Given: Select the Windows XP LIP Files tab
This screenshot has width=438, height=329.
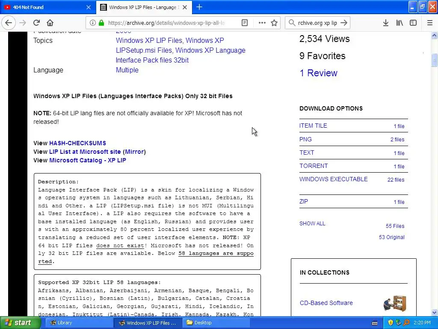Looking at the screenshot, I should pyautogui.click(x=144, y=7).
